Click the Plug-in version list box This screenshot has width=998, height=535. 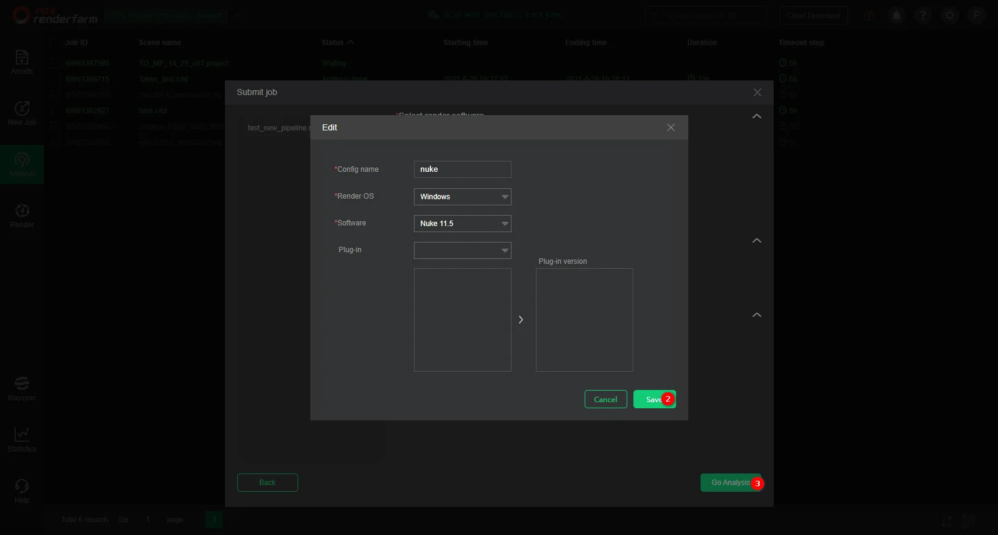585,320
